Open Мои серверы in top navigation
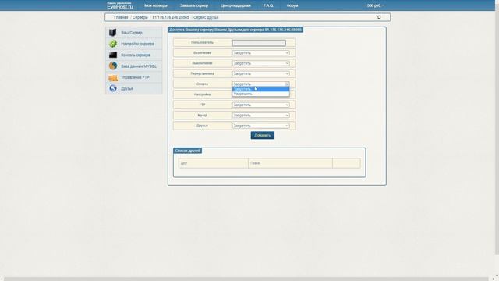This screenshot has height=281, width=499. pyautogui.click(x=156, y=5)
